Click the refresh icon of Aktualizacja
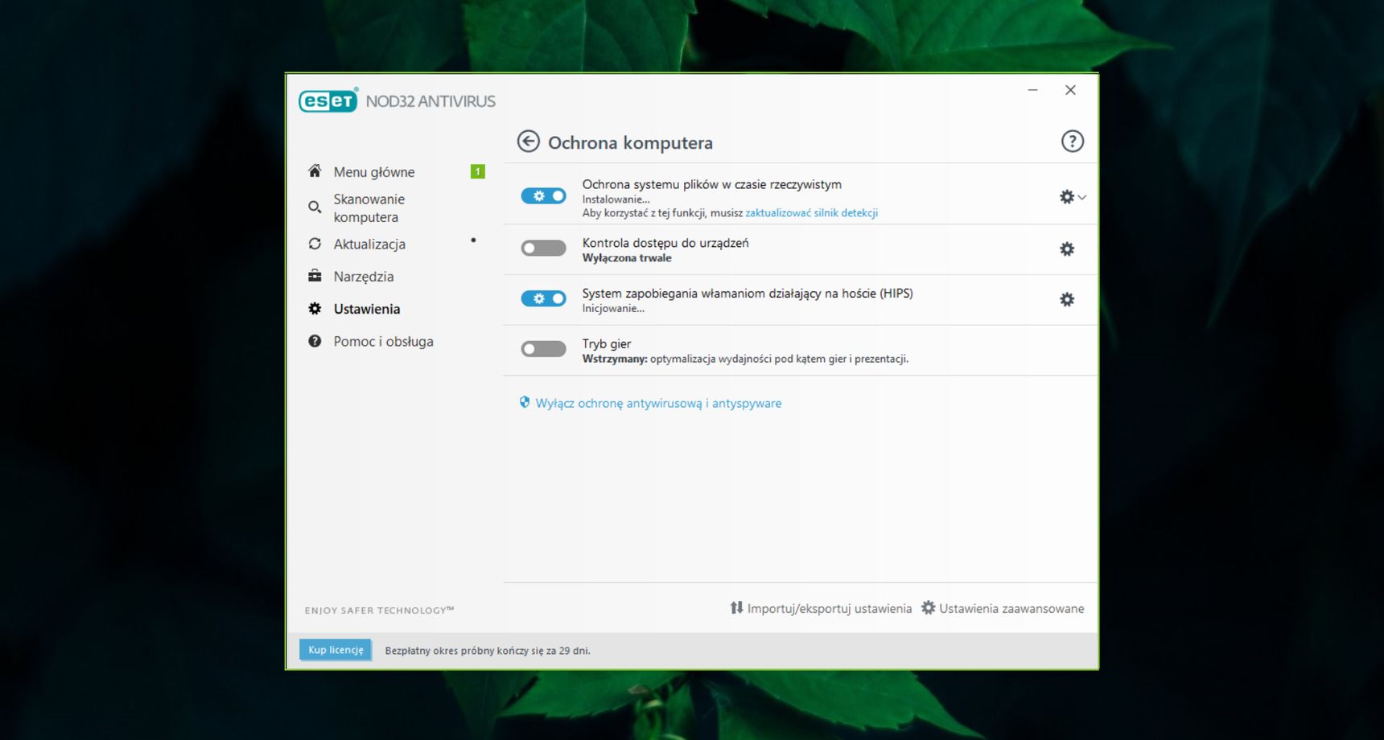Viewport: 1384px width, 740px height. tap(315, 244)
